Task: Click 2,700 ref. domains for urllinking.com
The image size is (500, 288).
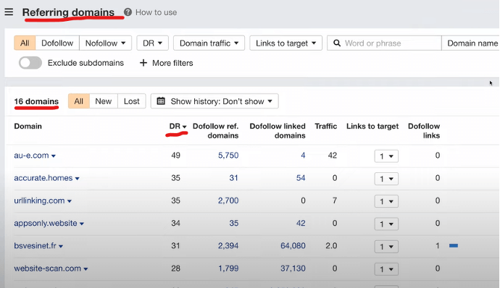Action: 228,200
